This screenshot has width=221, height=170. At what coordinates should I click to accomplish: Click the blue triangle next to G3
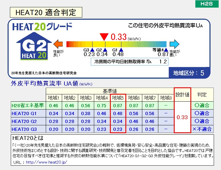coord(92,50)
